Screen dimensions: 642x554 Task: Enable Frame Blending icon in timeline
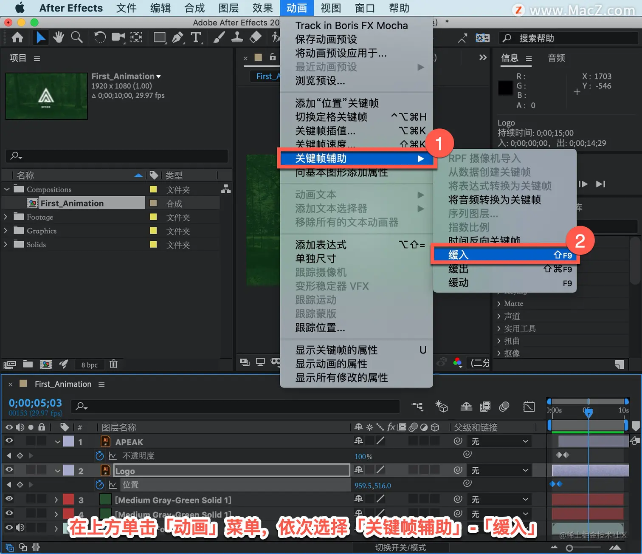tap(485, 407)
